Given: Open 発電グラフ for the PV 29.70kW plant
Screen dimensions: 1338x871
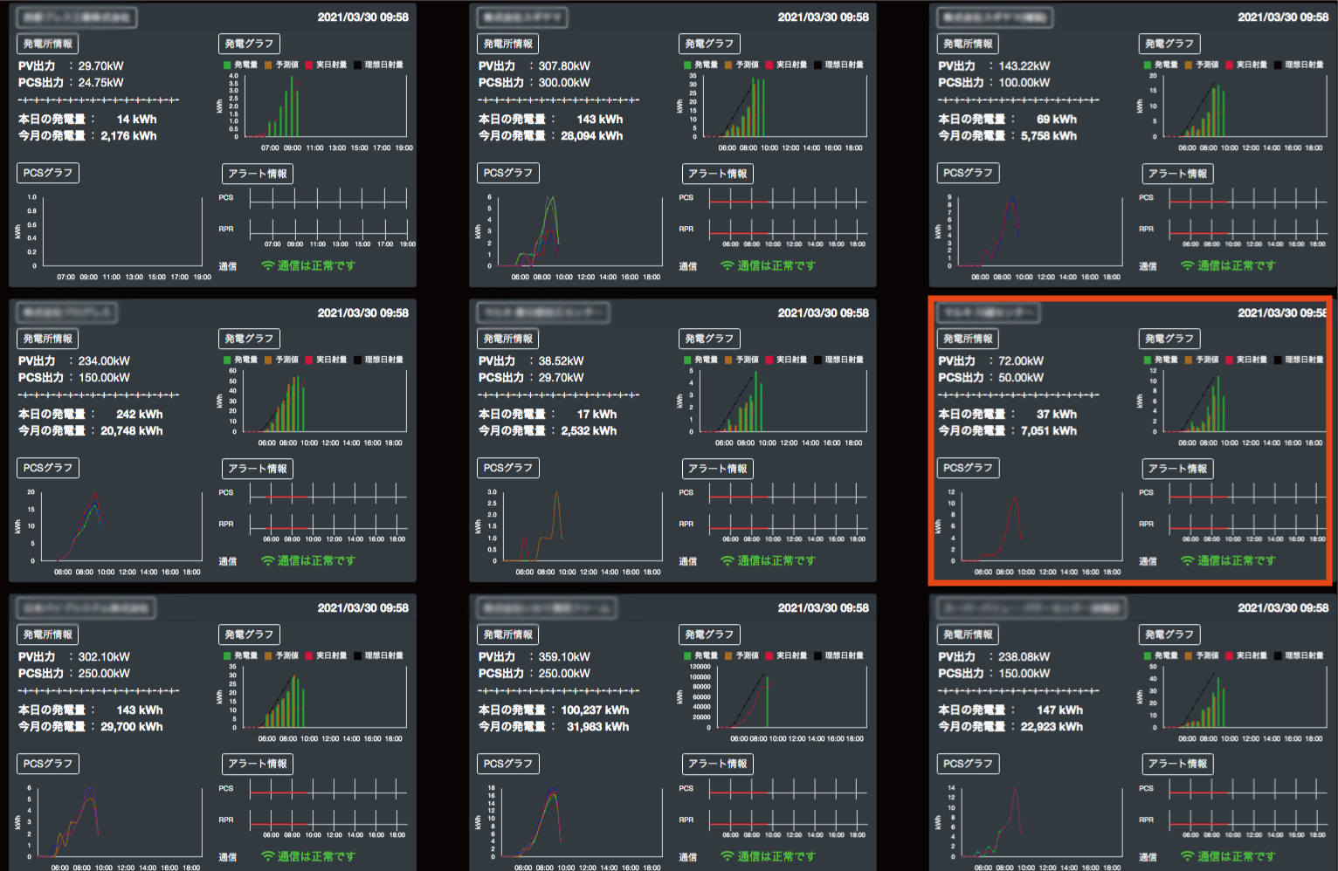Looking at the screenshot, I should pos(249,44).
